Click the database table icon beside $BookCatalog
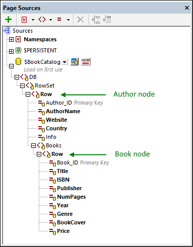The width and height of the screenshot is (193, 247). coord(75,61)
